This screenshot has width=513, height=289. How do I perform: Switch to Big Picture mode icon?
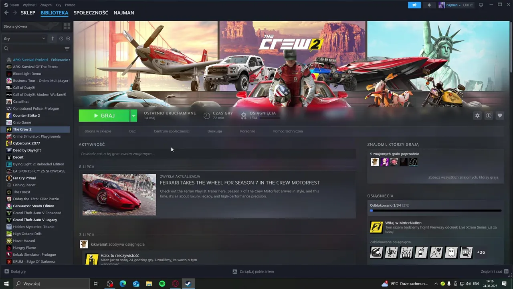pyautogui.click(x=481, y=5)
